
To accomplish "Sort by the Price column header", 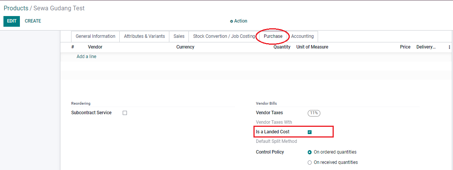I will click(x=405, y=47).
